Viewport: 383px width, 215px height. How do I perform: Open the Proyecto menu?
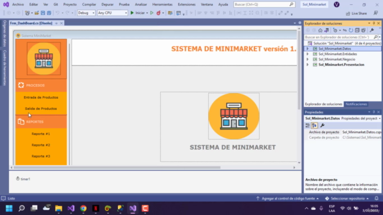[70, 4]
